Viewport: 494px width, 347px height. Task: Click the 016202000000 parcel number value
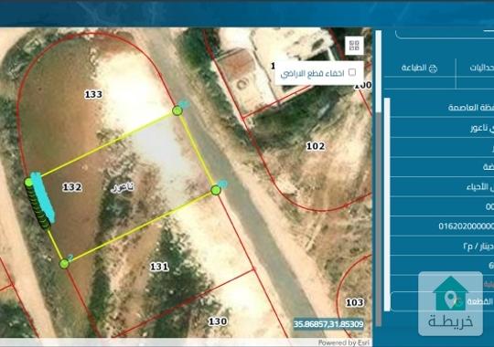pyautogui.click(x=466, y=226)
